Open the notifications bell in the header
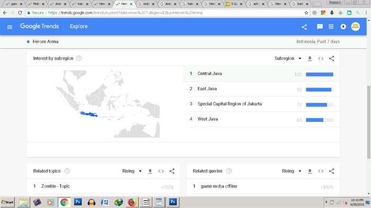Image resolution: width=371 pixels, height=208 pixels. click(x=343, y=26)
